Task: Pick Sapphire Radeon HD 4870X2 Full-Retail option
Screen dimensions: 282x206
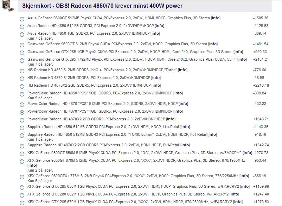Action: point(22,146)
